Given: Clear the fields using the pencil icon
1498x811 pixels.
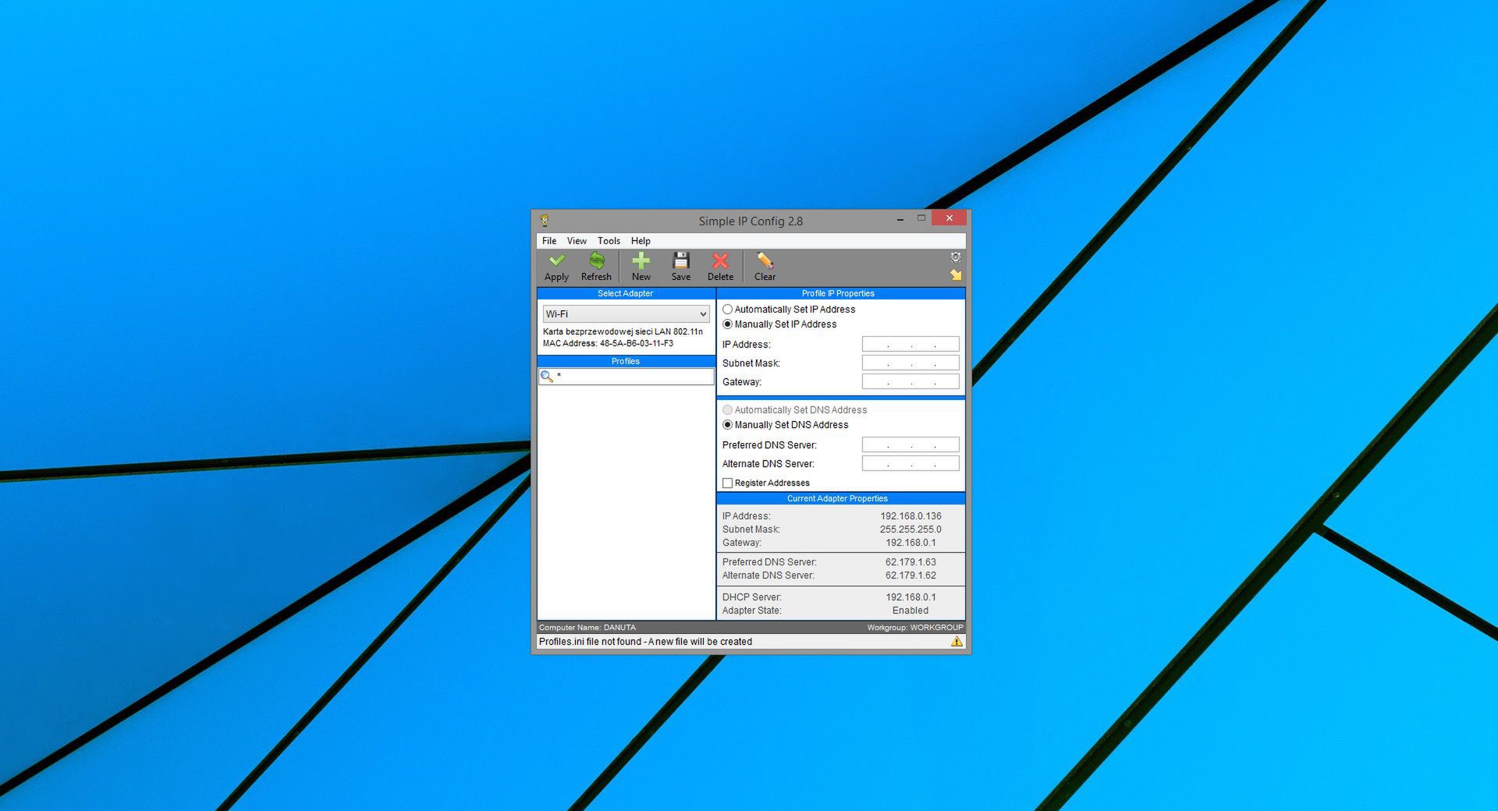Looking at the screenshot, I should point(764,266).
